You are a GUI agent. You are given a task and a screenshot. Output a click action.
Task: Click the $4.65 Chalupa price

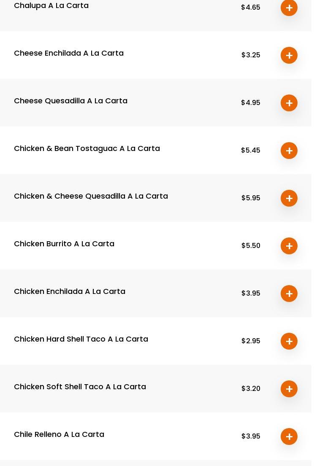pyautogui.click(x=251, y=8)
